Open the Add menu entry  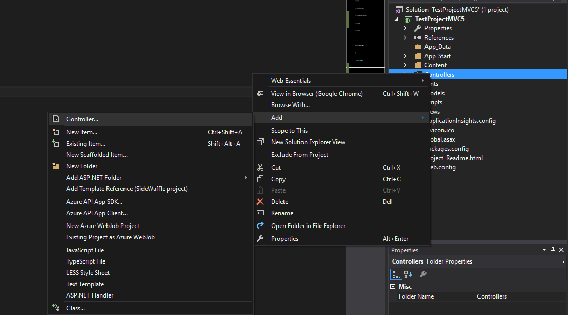tap(341, 117)
